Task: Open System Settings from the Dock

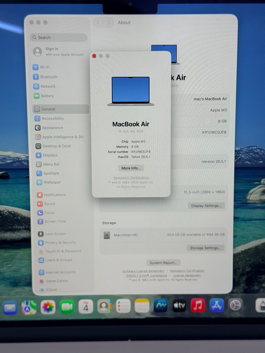Action: pyautogui.click(x=235, y=305)
